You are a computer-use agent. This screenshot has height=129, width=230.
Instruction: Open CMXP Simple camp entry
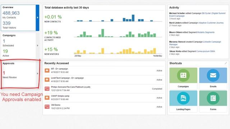[60, 96]
